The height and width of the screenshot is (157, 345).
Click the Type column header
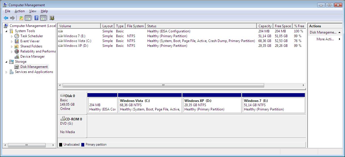click(120, 26)
